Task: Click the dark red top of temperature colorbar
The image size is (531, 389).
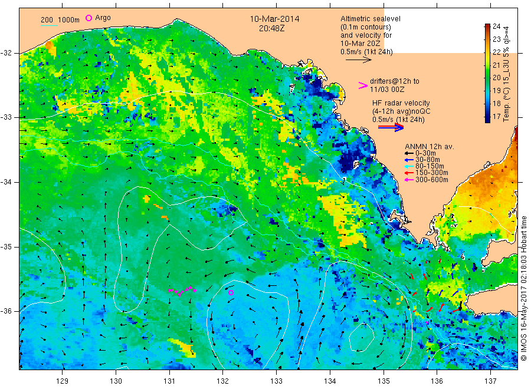Action: [487, 27]
